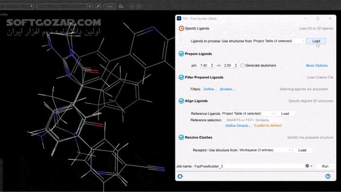The image size is (341, 192).
Task: Click the Specify Ligands step status icon
Action: pos(181,28)
